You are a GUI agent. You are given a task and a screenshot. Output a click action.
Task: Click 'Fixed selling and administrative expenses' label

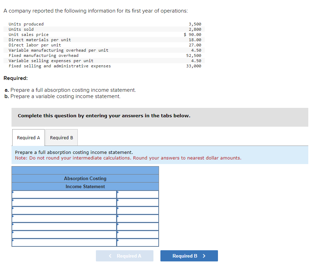coord(60,66)
